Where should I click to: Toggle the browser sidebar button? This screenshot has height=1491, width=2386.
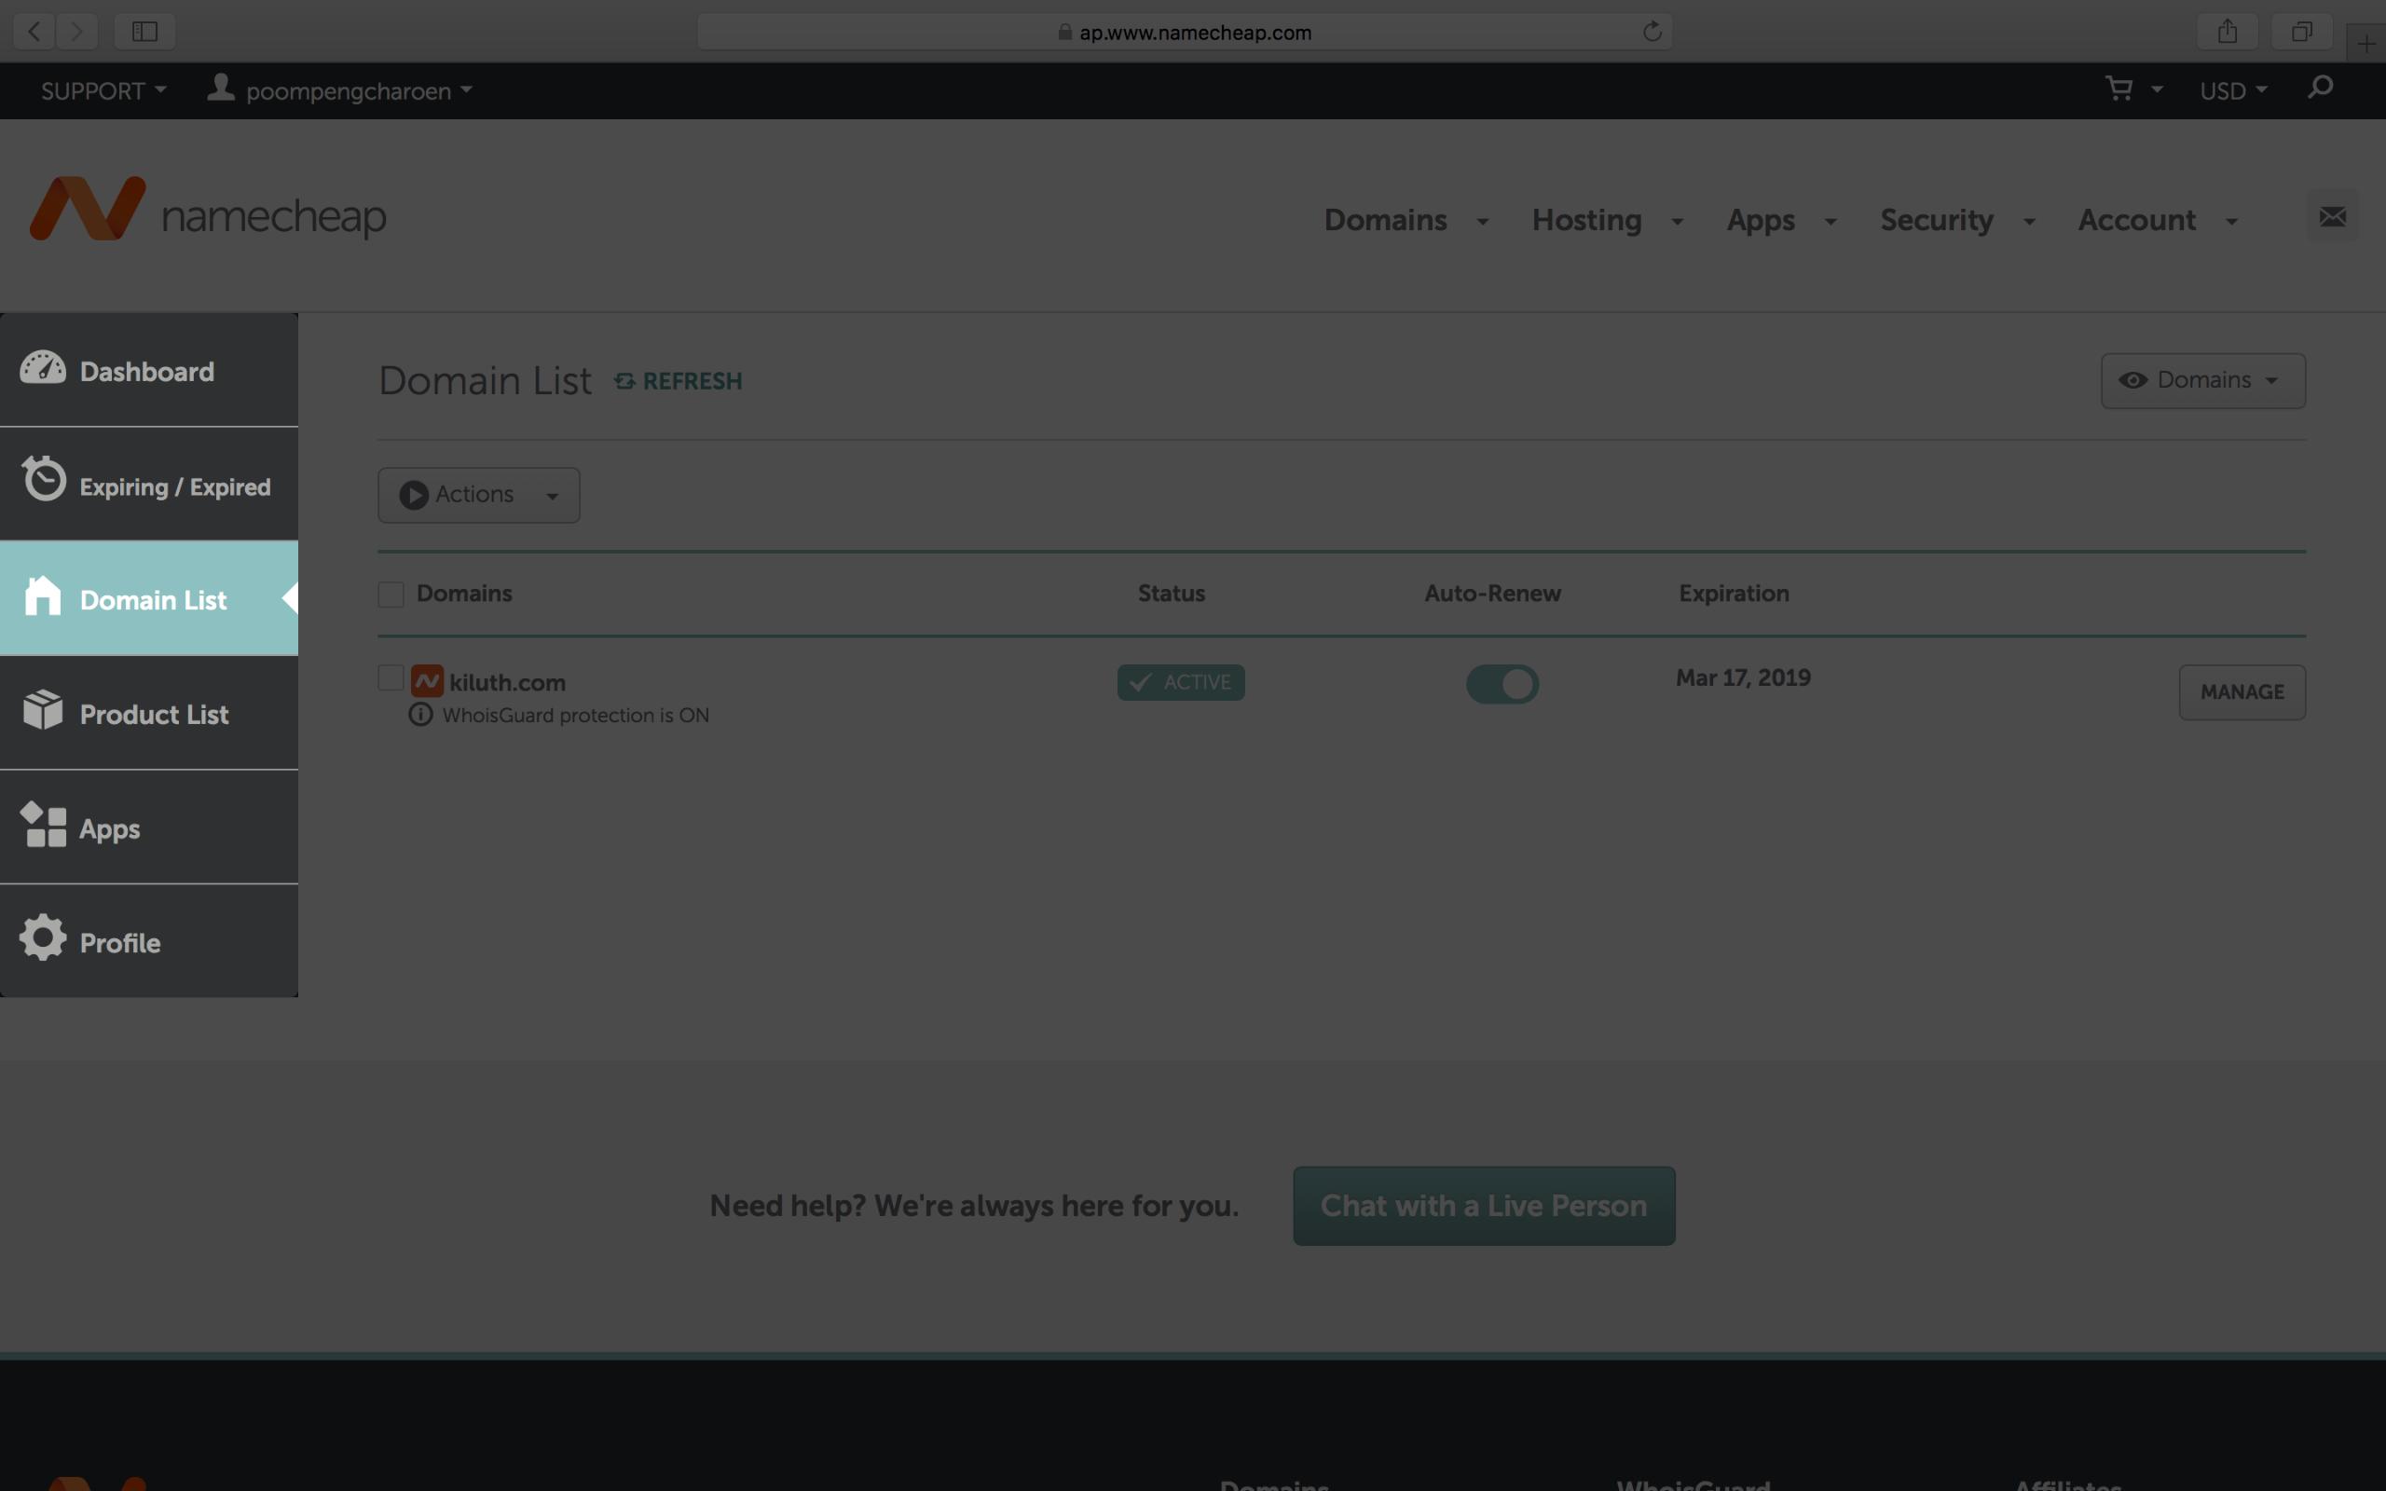[145, 32]
